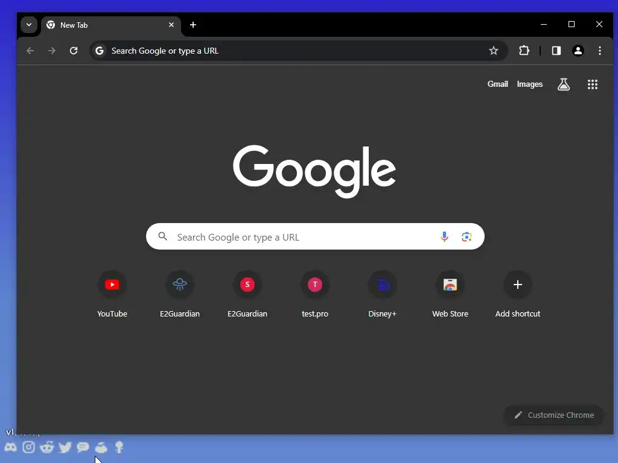Open the Disney+ shortcut
The image size is (618, 463).
click(x=382, y=294)
